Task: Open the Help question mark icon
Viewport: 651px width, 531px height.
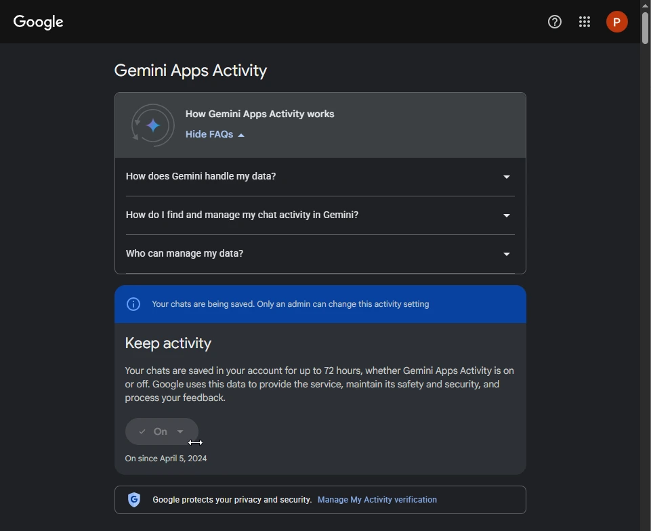Action: [x=554, y=22]
